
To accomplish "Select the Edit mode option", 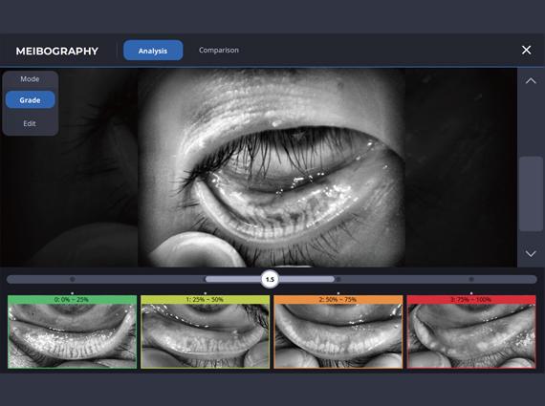I will (x=30, y=123).
